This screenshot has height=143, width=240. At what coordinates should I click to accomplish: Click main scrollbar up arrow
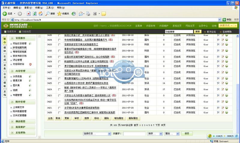tap(237, 36)
